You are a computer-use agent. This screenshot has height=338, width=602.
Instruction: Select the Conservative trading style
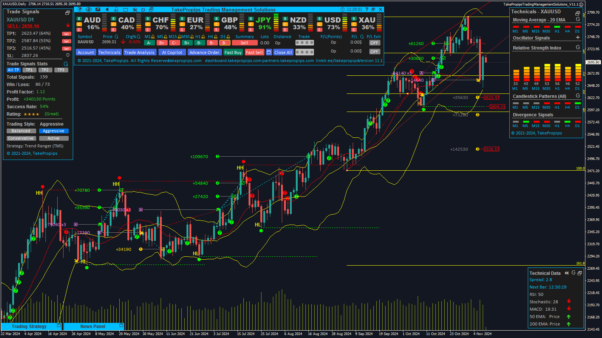coord(21,139)
